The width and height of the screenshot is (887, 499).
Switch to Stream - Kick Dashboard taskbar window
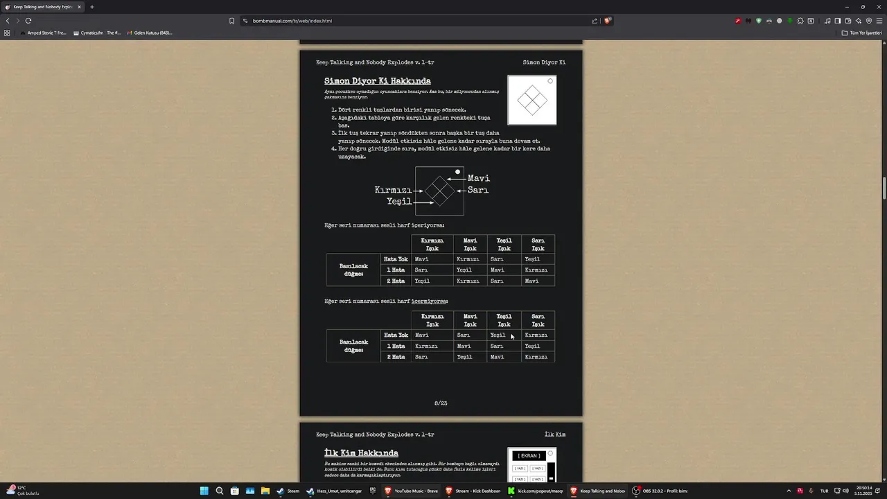(474, 491)
